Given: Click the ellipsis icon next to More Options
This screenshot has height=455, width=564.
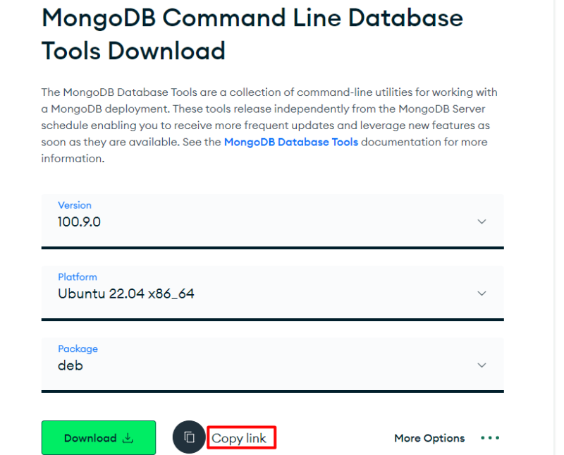Looking at the screenshot, I should [490, 438].
